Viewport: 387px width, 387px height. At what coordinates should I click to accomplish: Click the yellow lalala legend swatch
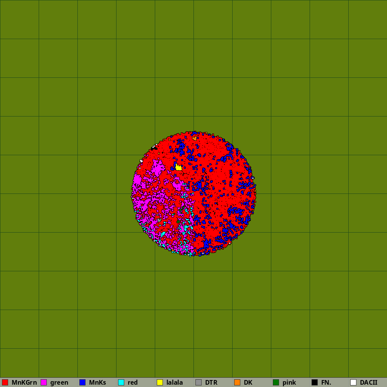pyautogui.click(x=160, y=382)
